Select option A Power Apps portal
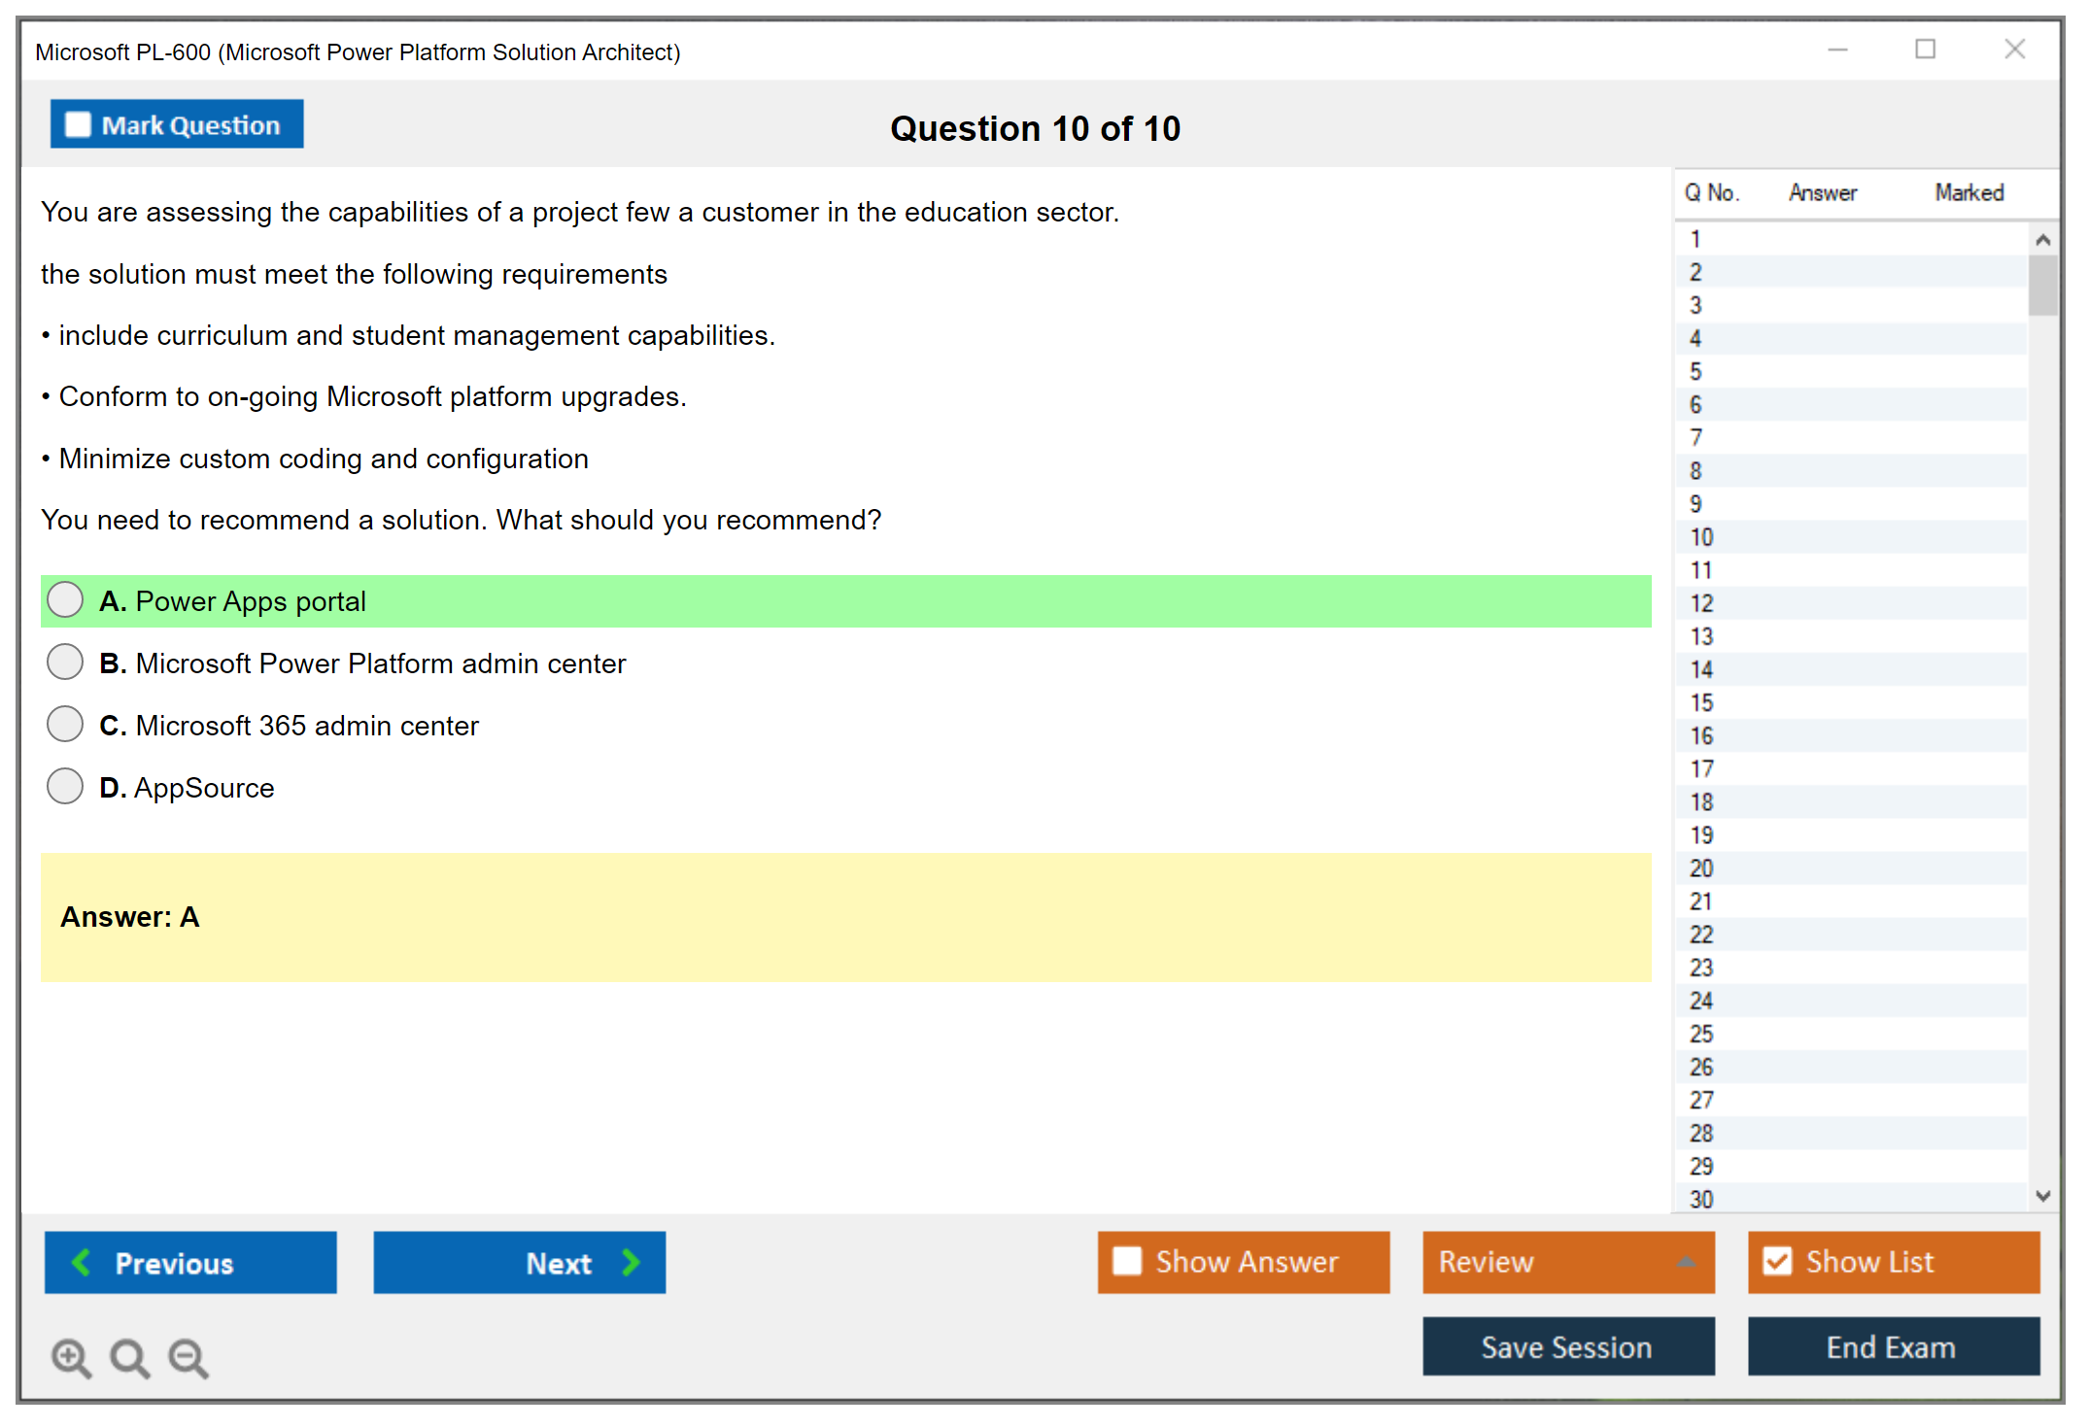 pos(65,600)
